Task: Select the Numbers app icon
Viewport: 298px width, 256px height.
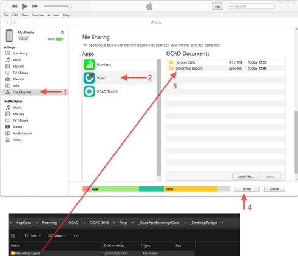Action: tap(89, 65)
